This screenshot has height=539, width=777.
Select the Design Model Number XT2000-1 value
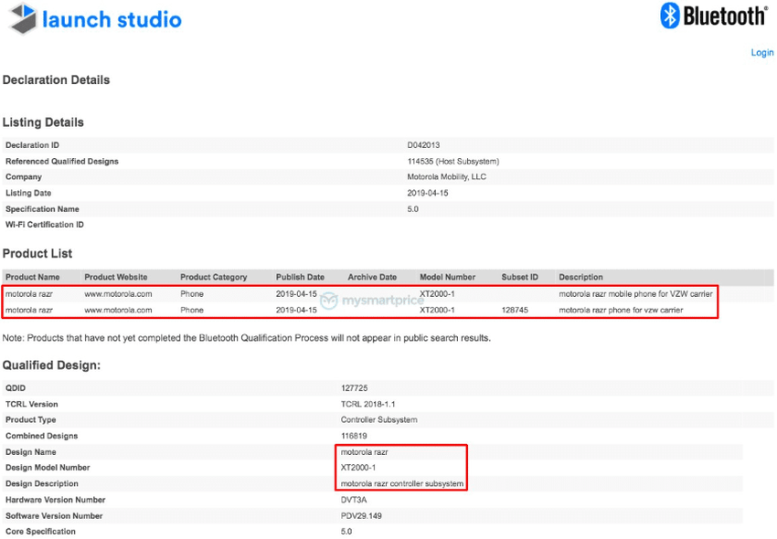pos(359,468)
